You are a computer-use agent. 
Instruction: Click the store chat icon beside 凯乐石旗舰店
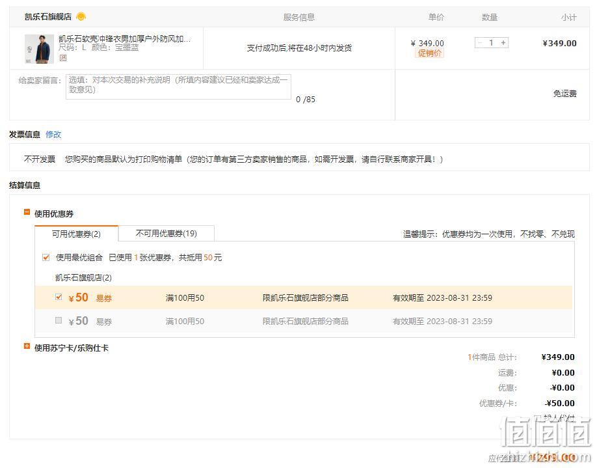(81, 17)
